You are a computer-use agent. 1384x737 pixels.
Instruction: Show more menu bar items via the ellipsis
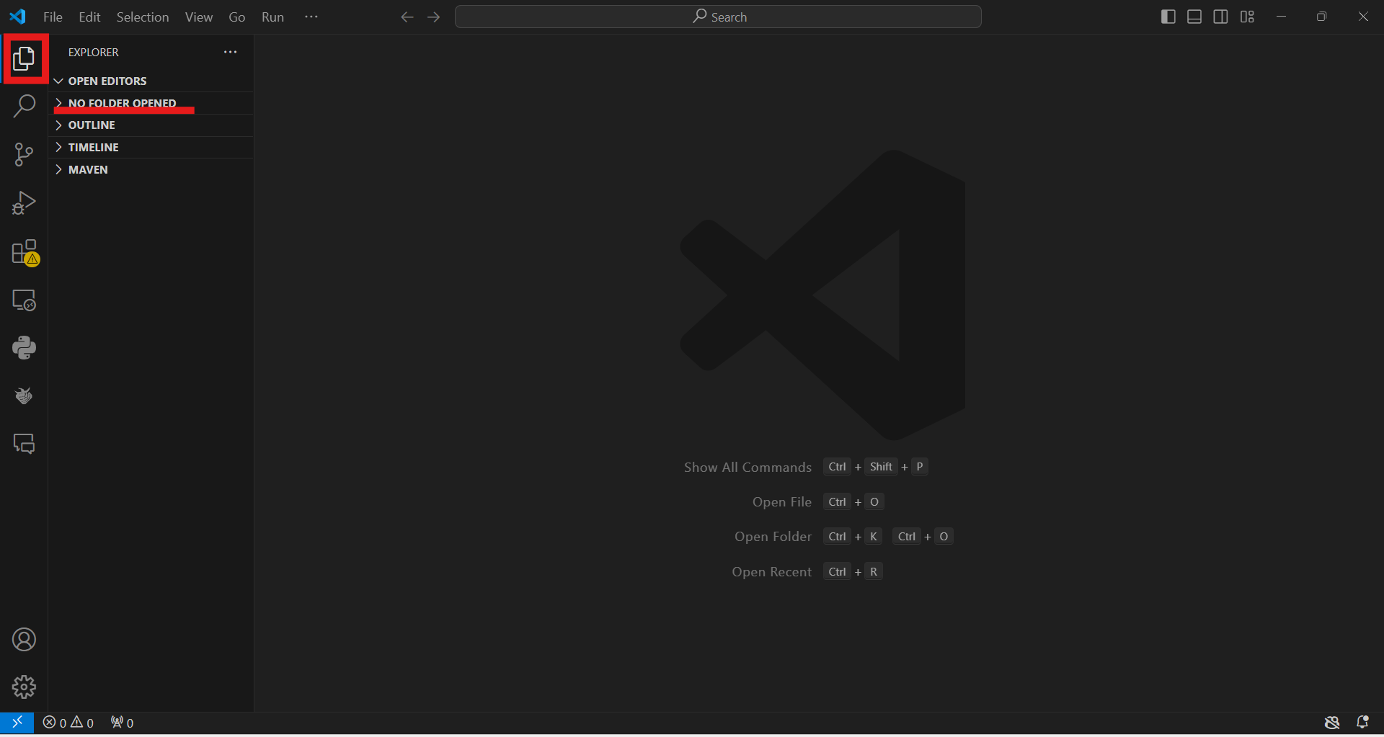point(311,17)
